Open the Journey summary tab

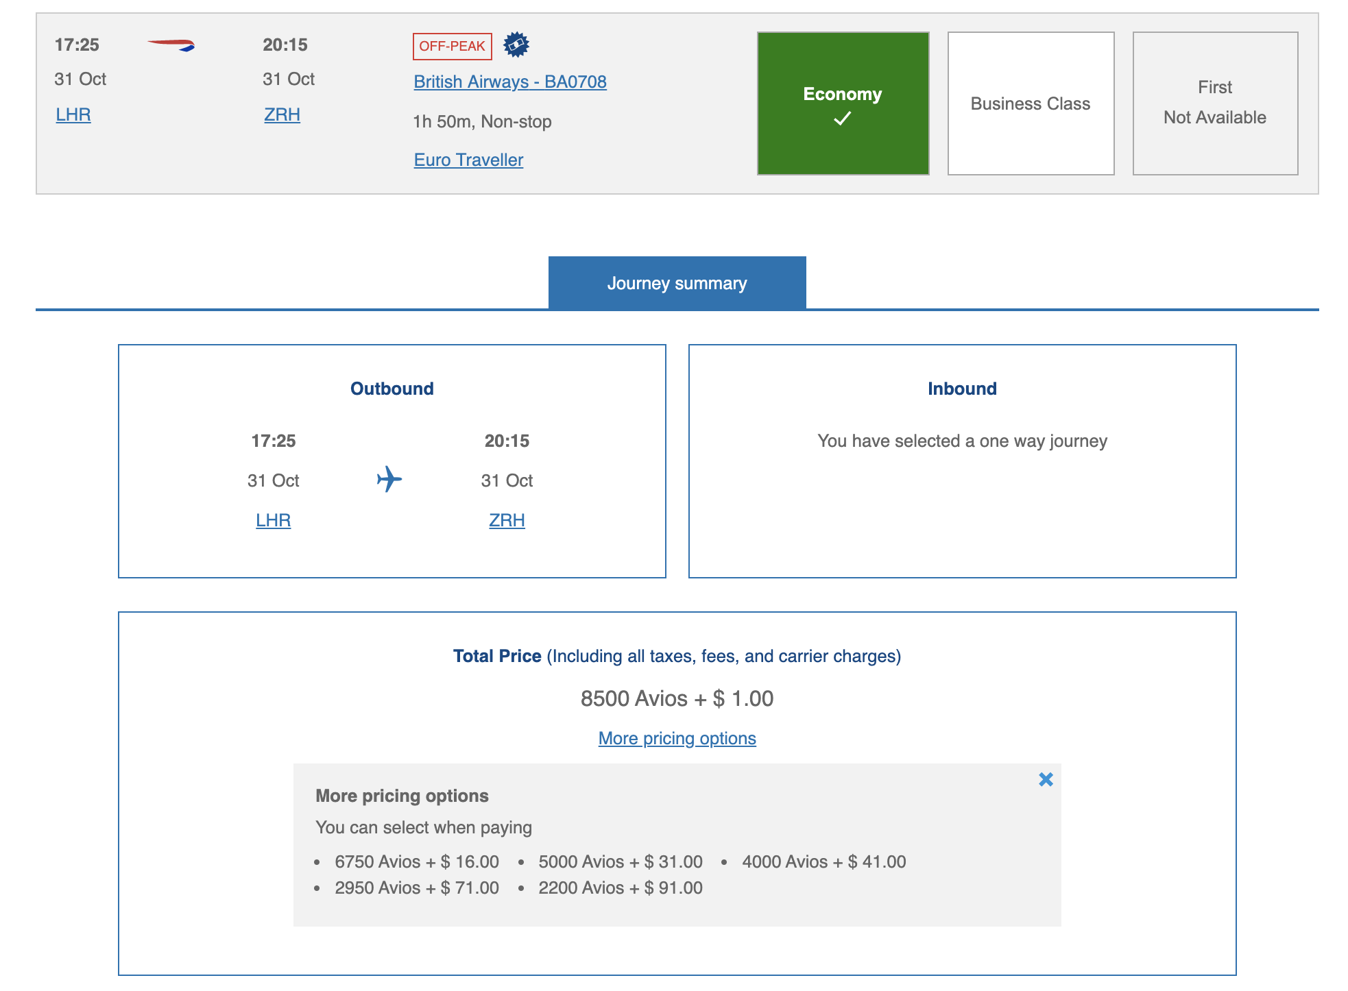(x=677, y=283)
